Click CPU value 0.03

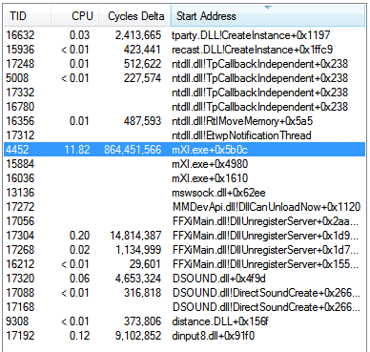[79, 35]
